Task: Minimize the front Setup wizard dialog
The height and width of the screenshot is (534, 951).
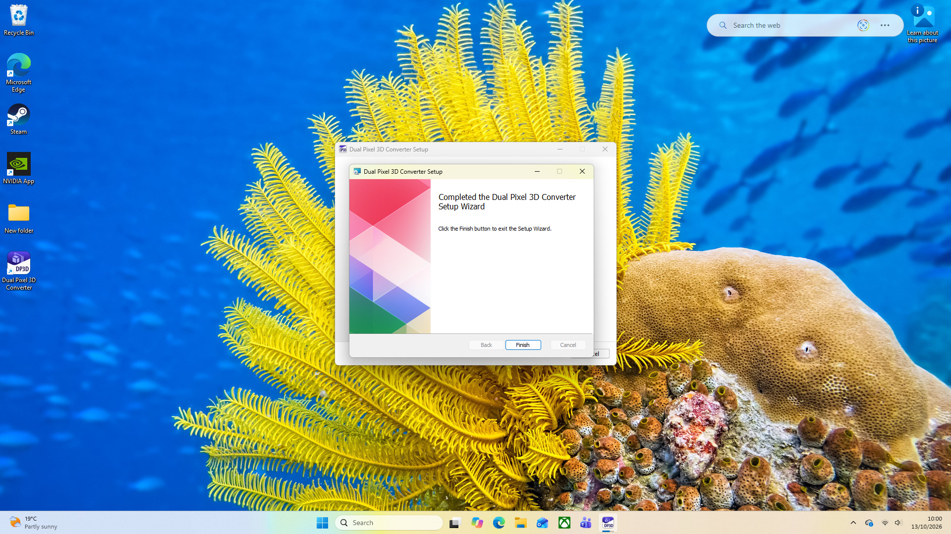Action: tap(537, 171)
